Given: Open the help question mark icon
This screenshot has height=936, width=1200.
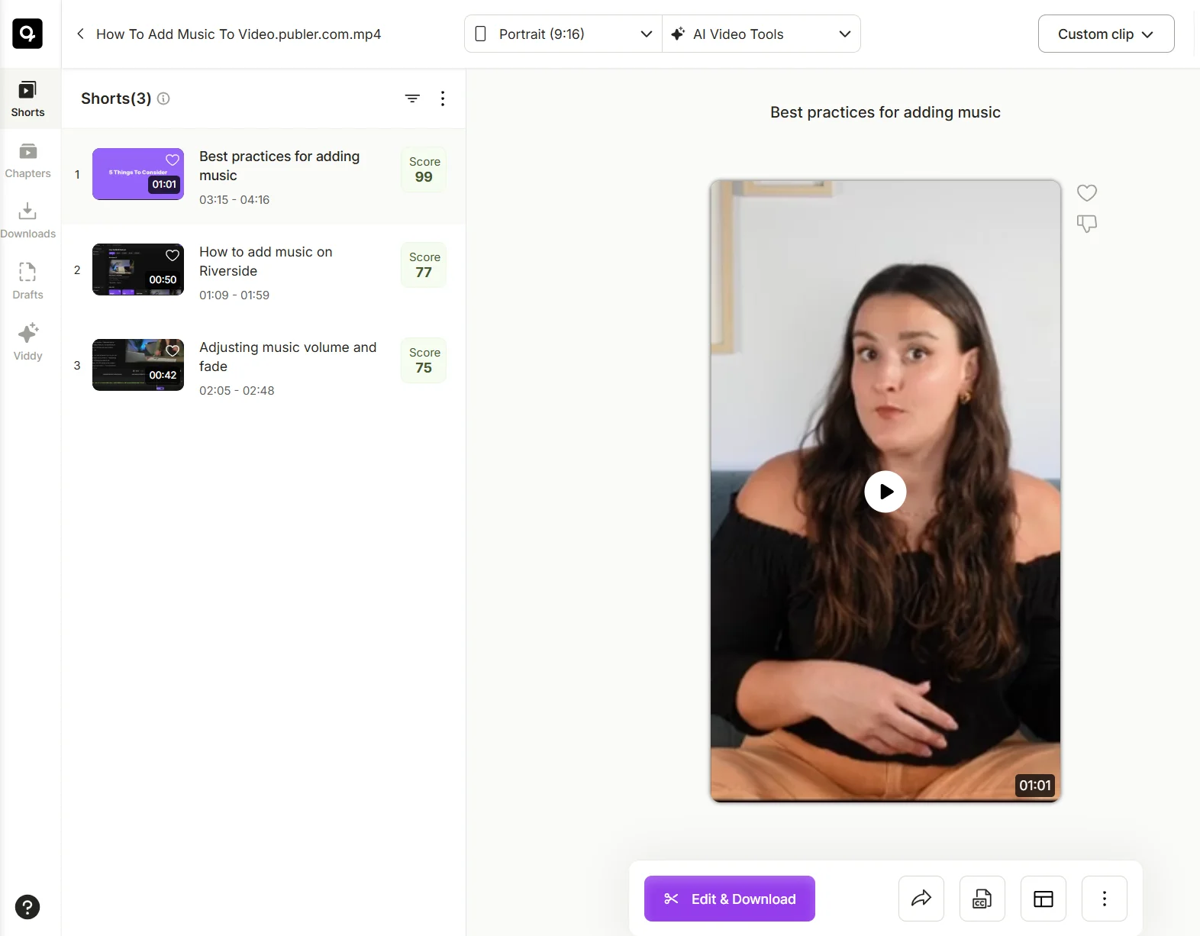Looking at the screenshot, I should [x=27, y=907].
